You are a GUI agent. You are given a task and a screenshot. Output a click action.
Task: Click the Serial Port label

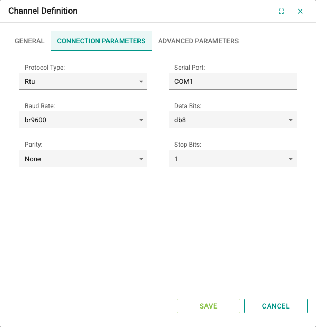click(x=190, y=68)
